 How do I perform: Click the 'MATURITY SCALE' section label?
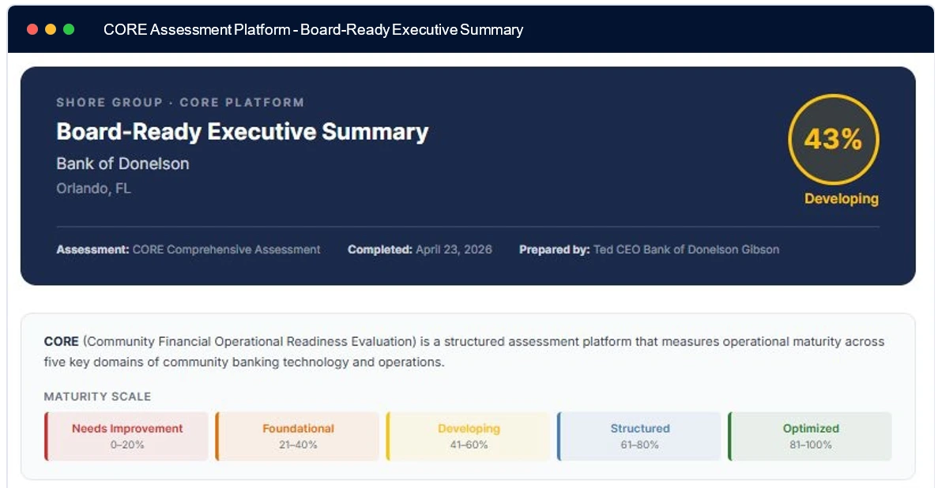coord(97,396)
